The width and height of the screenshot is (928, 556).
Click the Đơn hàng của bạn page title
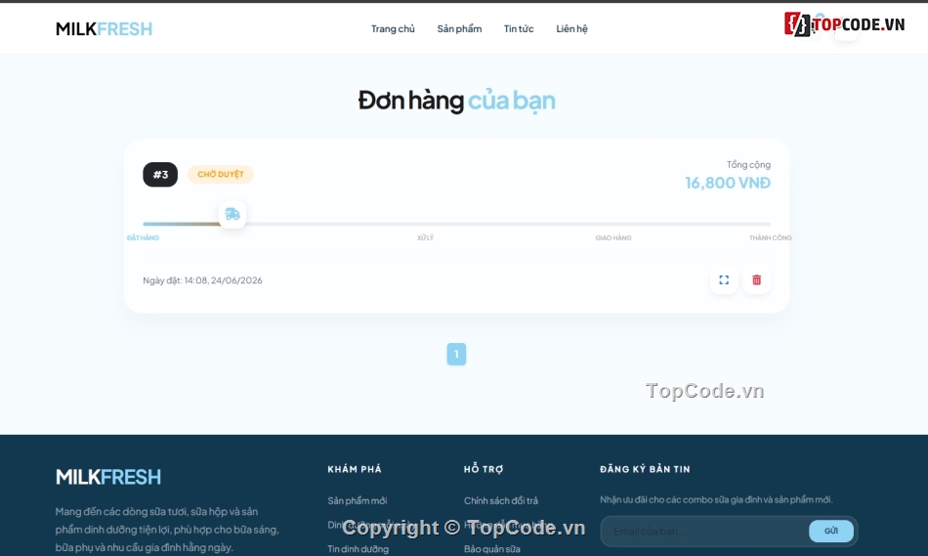point(456,100)
